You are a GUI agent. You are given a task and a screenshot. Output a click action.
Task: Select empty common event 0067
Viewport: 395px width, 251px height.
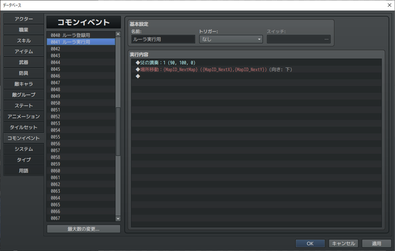(81, 218)
